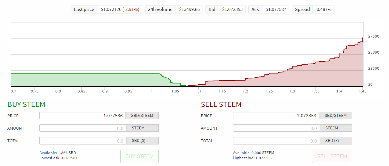
Task: Click the Available 0.000 STEEM balance link
Action: click(x=254, y=153)
